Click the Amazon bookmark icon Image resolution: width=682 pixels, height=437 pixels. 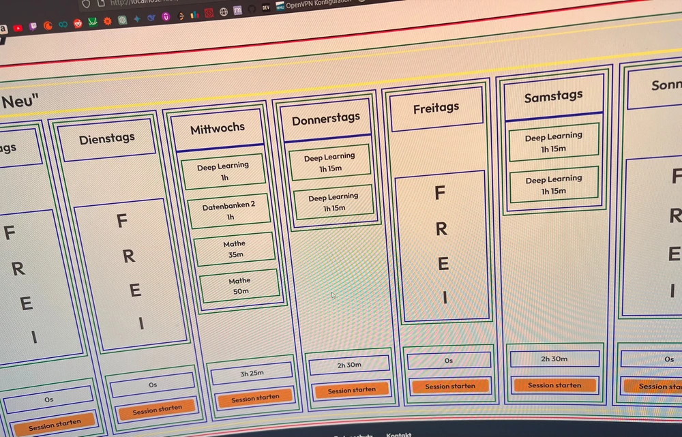click(x=3, y=29)
